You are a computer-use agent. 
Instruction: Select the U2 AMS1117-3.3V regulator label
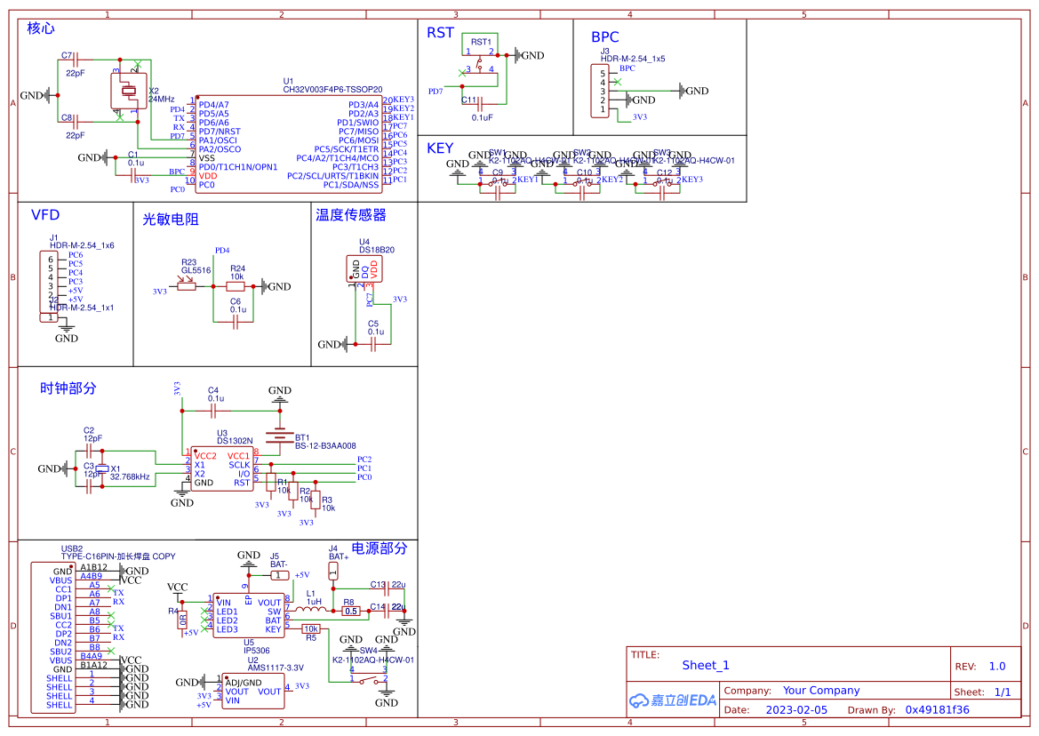[x=275, y=664]
